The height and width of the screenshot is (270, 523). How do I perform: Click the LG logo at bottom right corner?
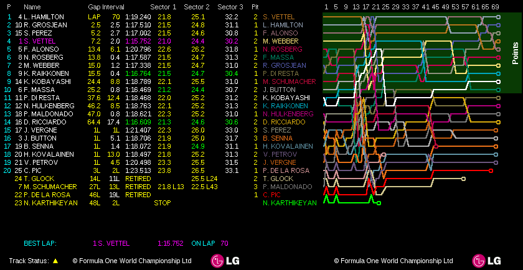(x=486, y=261)
